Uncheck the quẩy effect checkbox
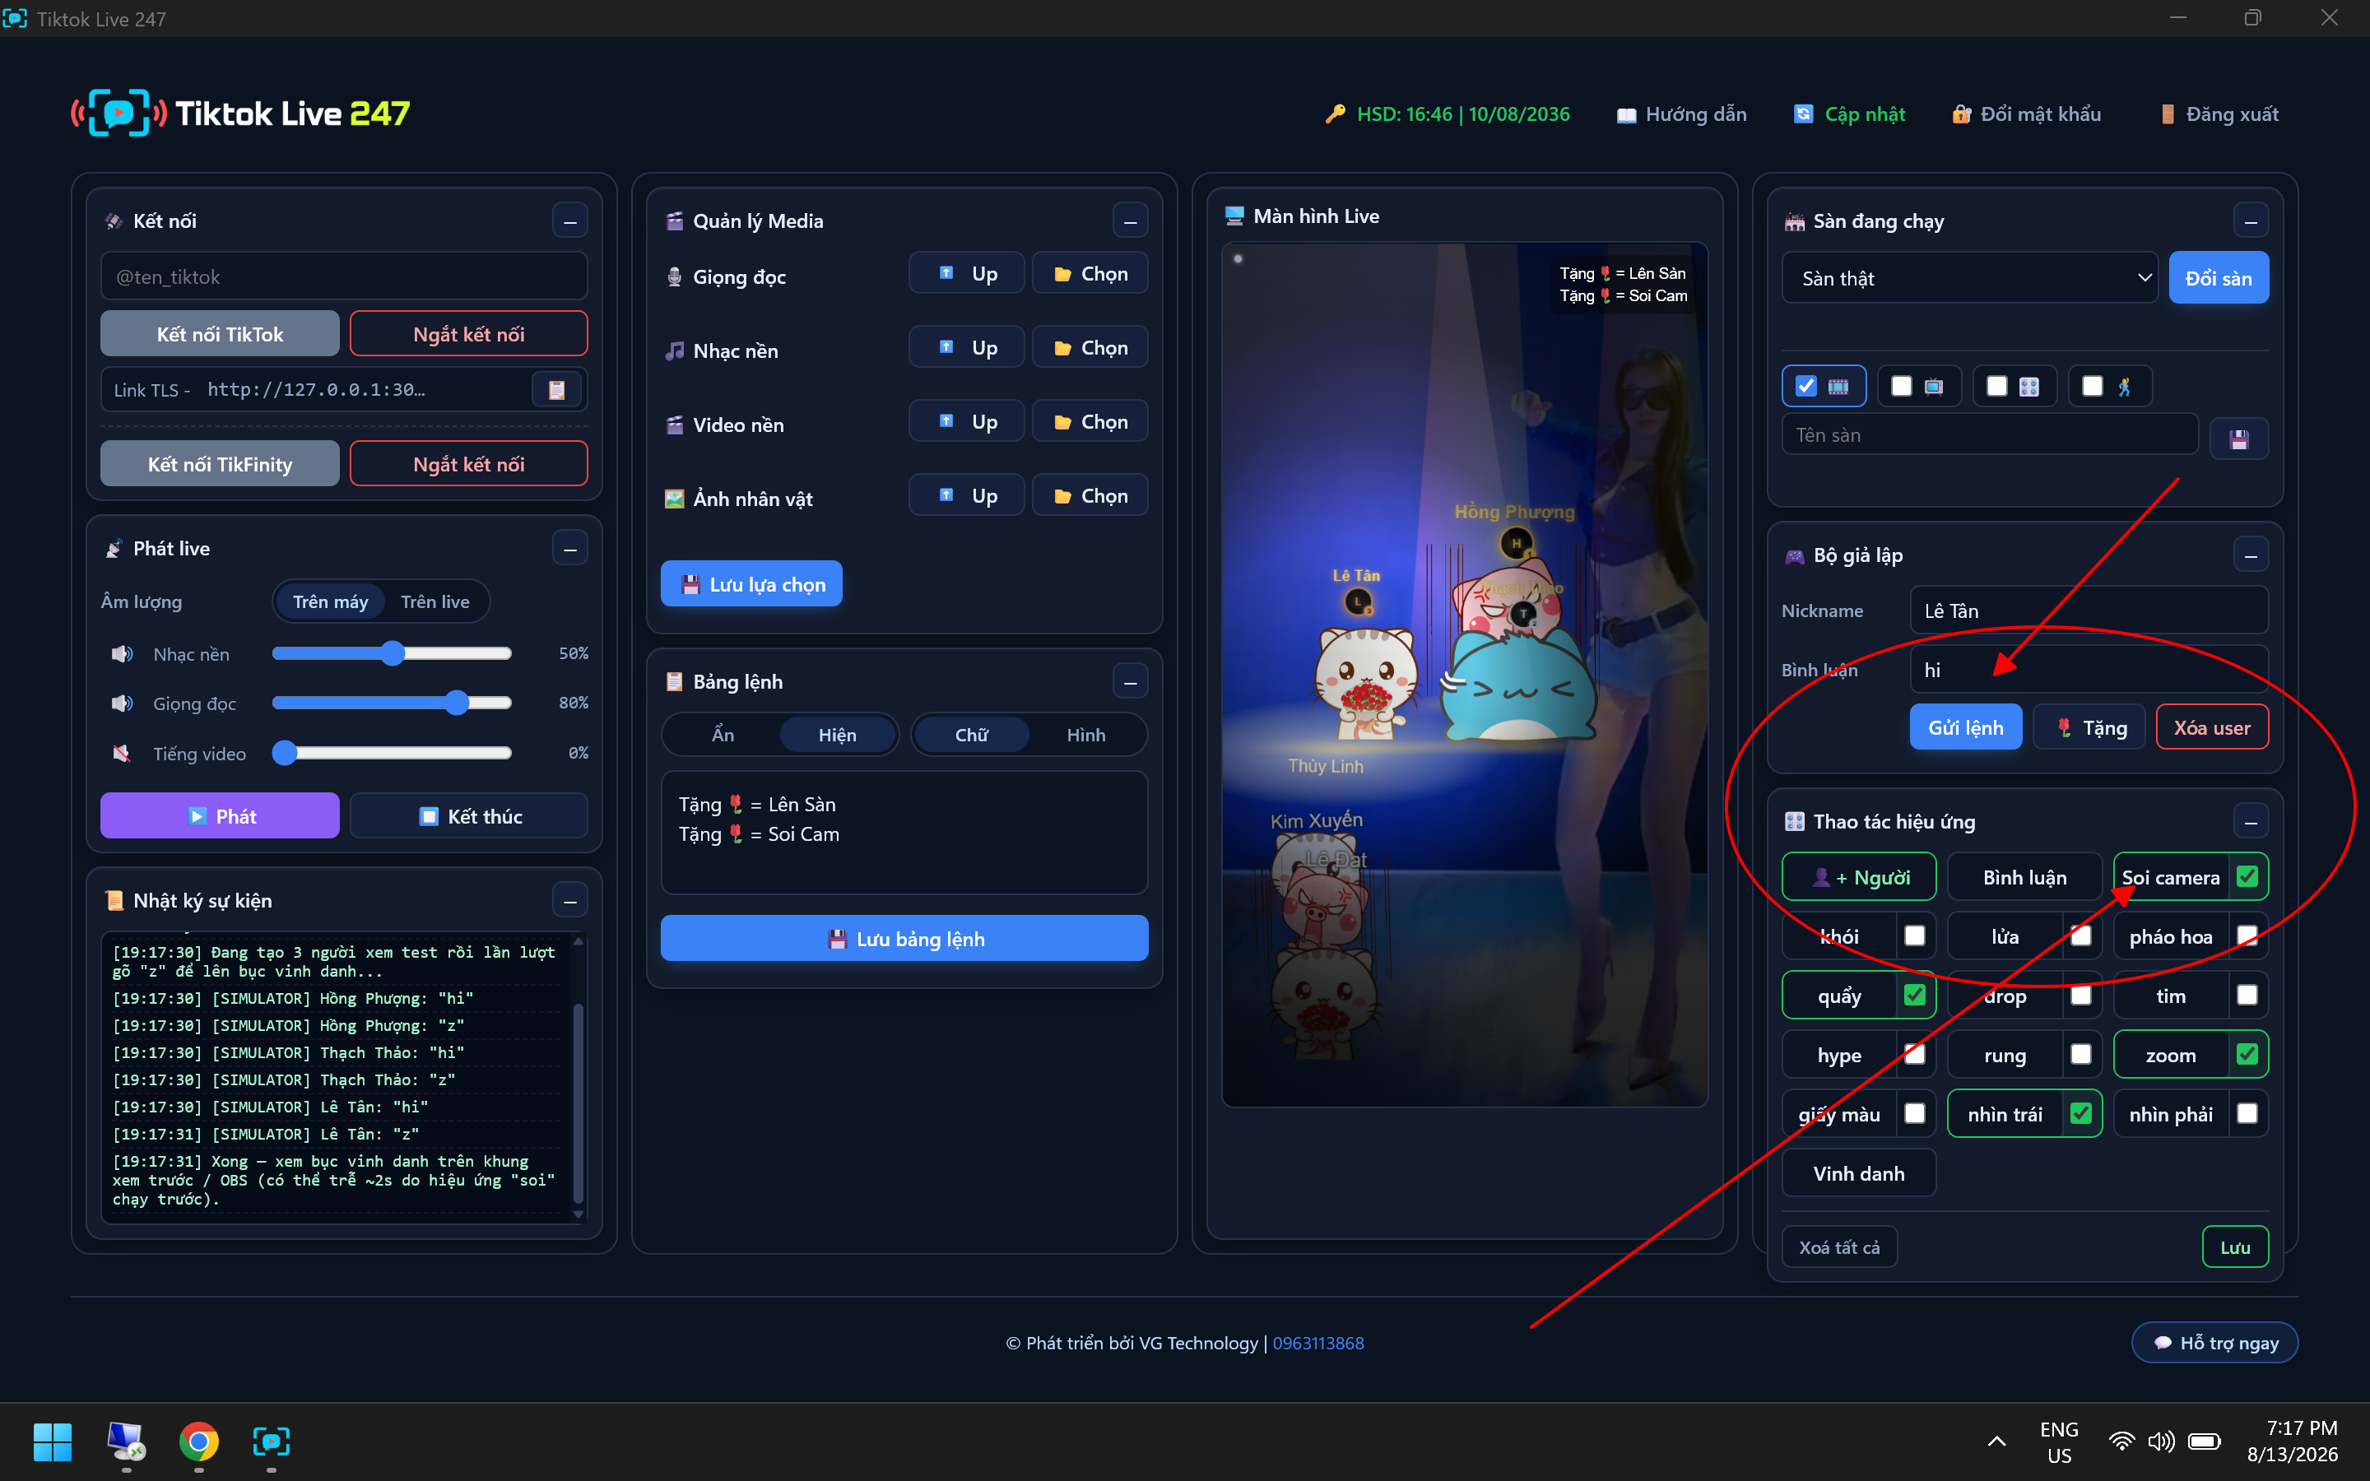The image size is (2370, 1481). coord(1915,996)
